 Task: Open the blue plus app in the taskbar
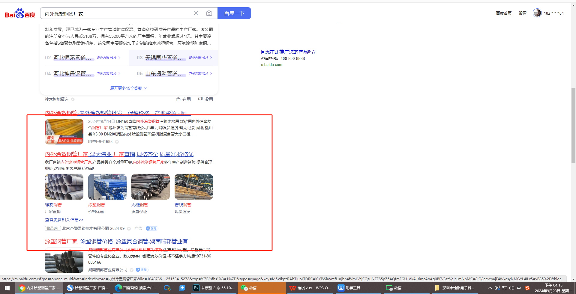point(182,288)
